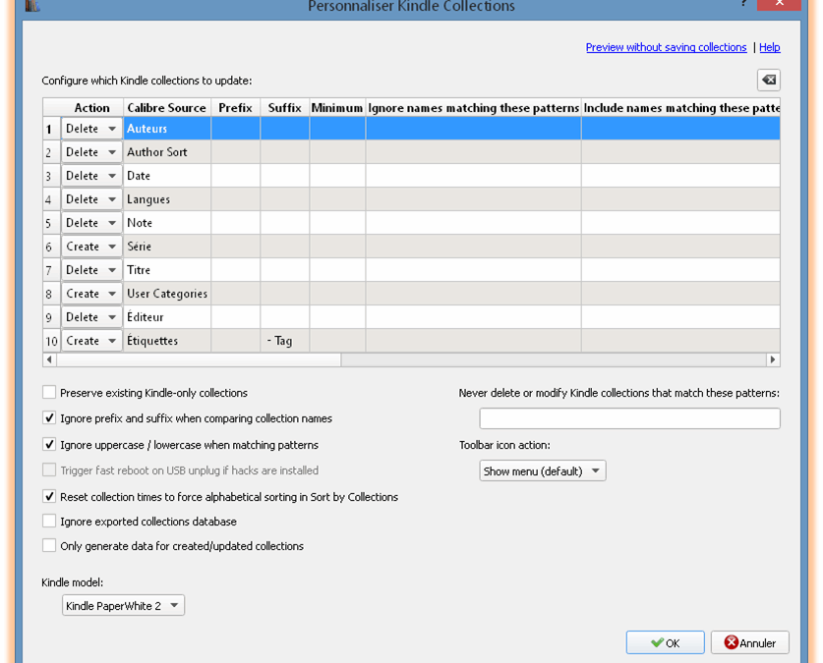Image resolution: width=823 pixels, height=663 pixels.
Task: Select the Titre source cell
Action: pyautogui.click(x=167, y=270)
